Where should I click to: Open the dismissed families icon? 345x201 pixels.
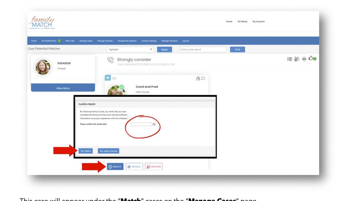[297, 59]
